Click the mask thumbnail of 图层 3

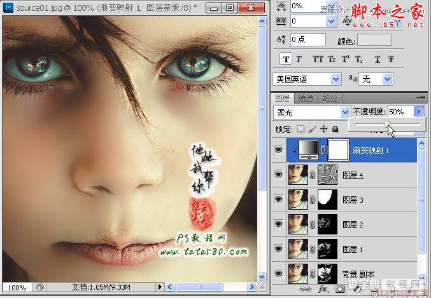click(327, 200)
